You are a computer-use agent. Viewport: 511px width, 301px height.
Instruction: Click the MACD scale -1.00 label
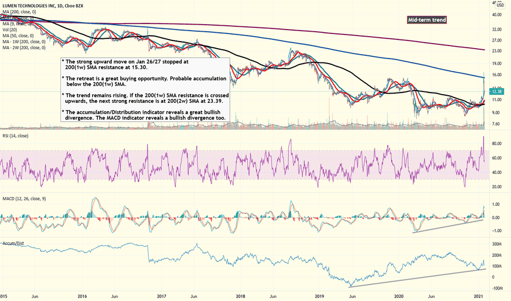(x=496, y=231)
